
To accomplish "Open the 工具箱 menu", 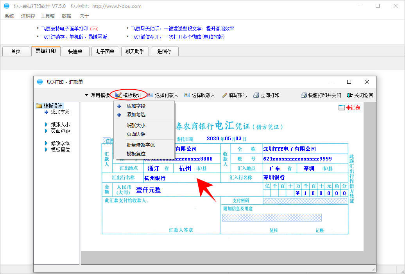I will (48, 16).
